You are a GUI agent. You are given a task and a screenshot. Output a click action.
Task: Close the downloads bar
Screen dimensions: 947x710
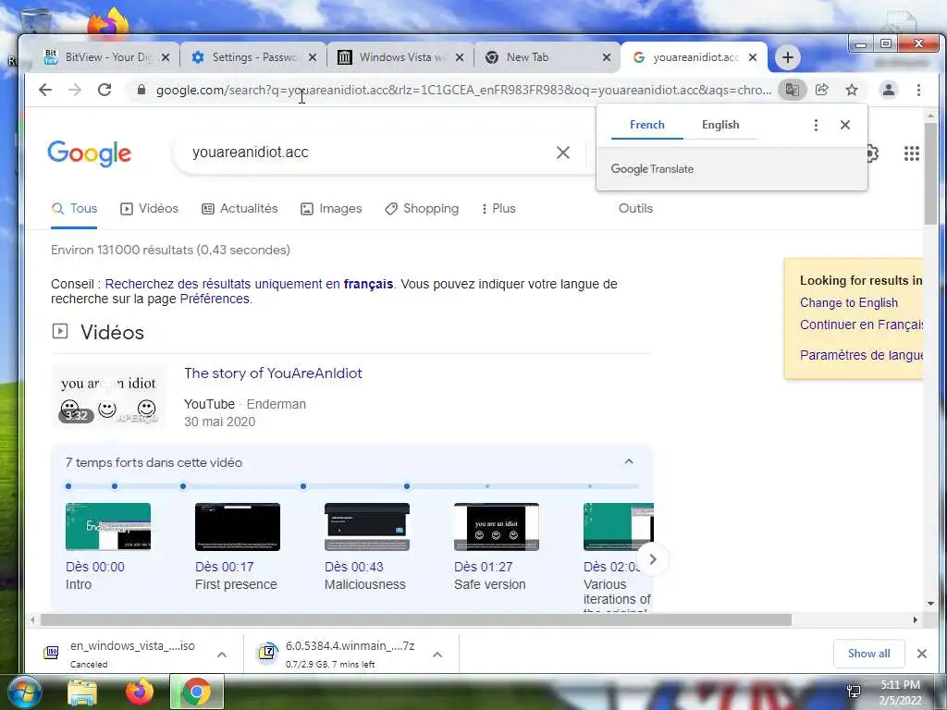point(922,654)
